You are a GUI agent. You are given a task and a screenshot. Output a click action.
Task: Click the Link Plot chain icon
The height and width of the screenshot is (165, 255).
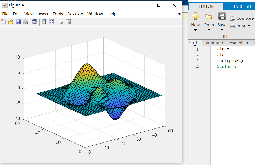tap(35, 22)
